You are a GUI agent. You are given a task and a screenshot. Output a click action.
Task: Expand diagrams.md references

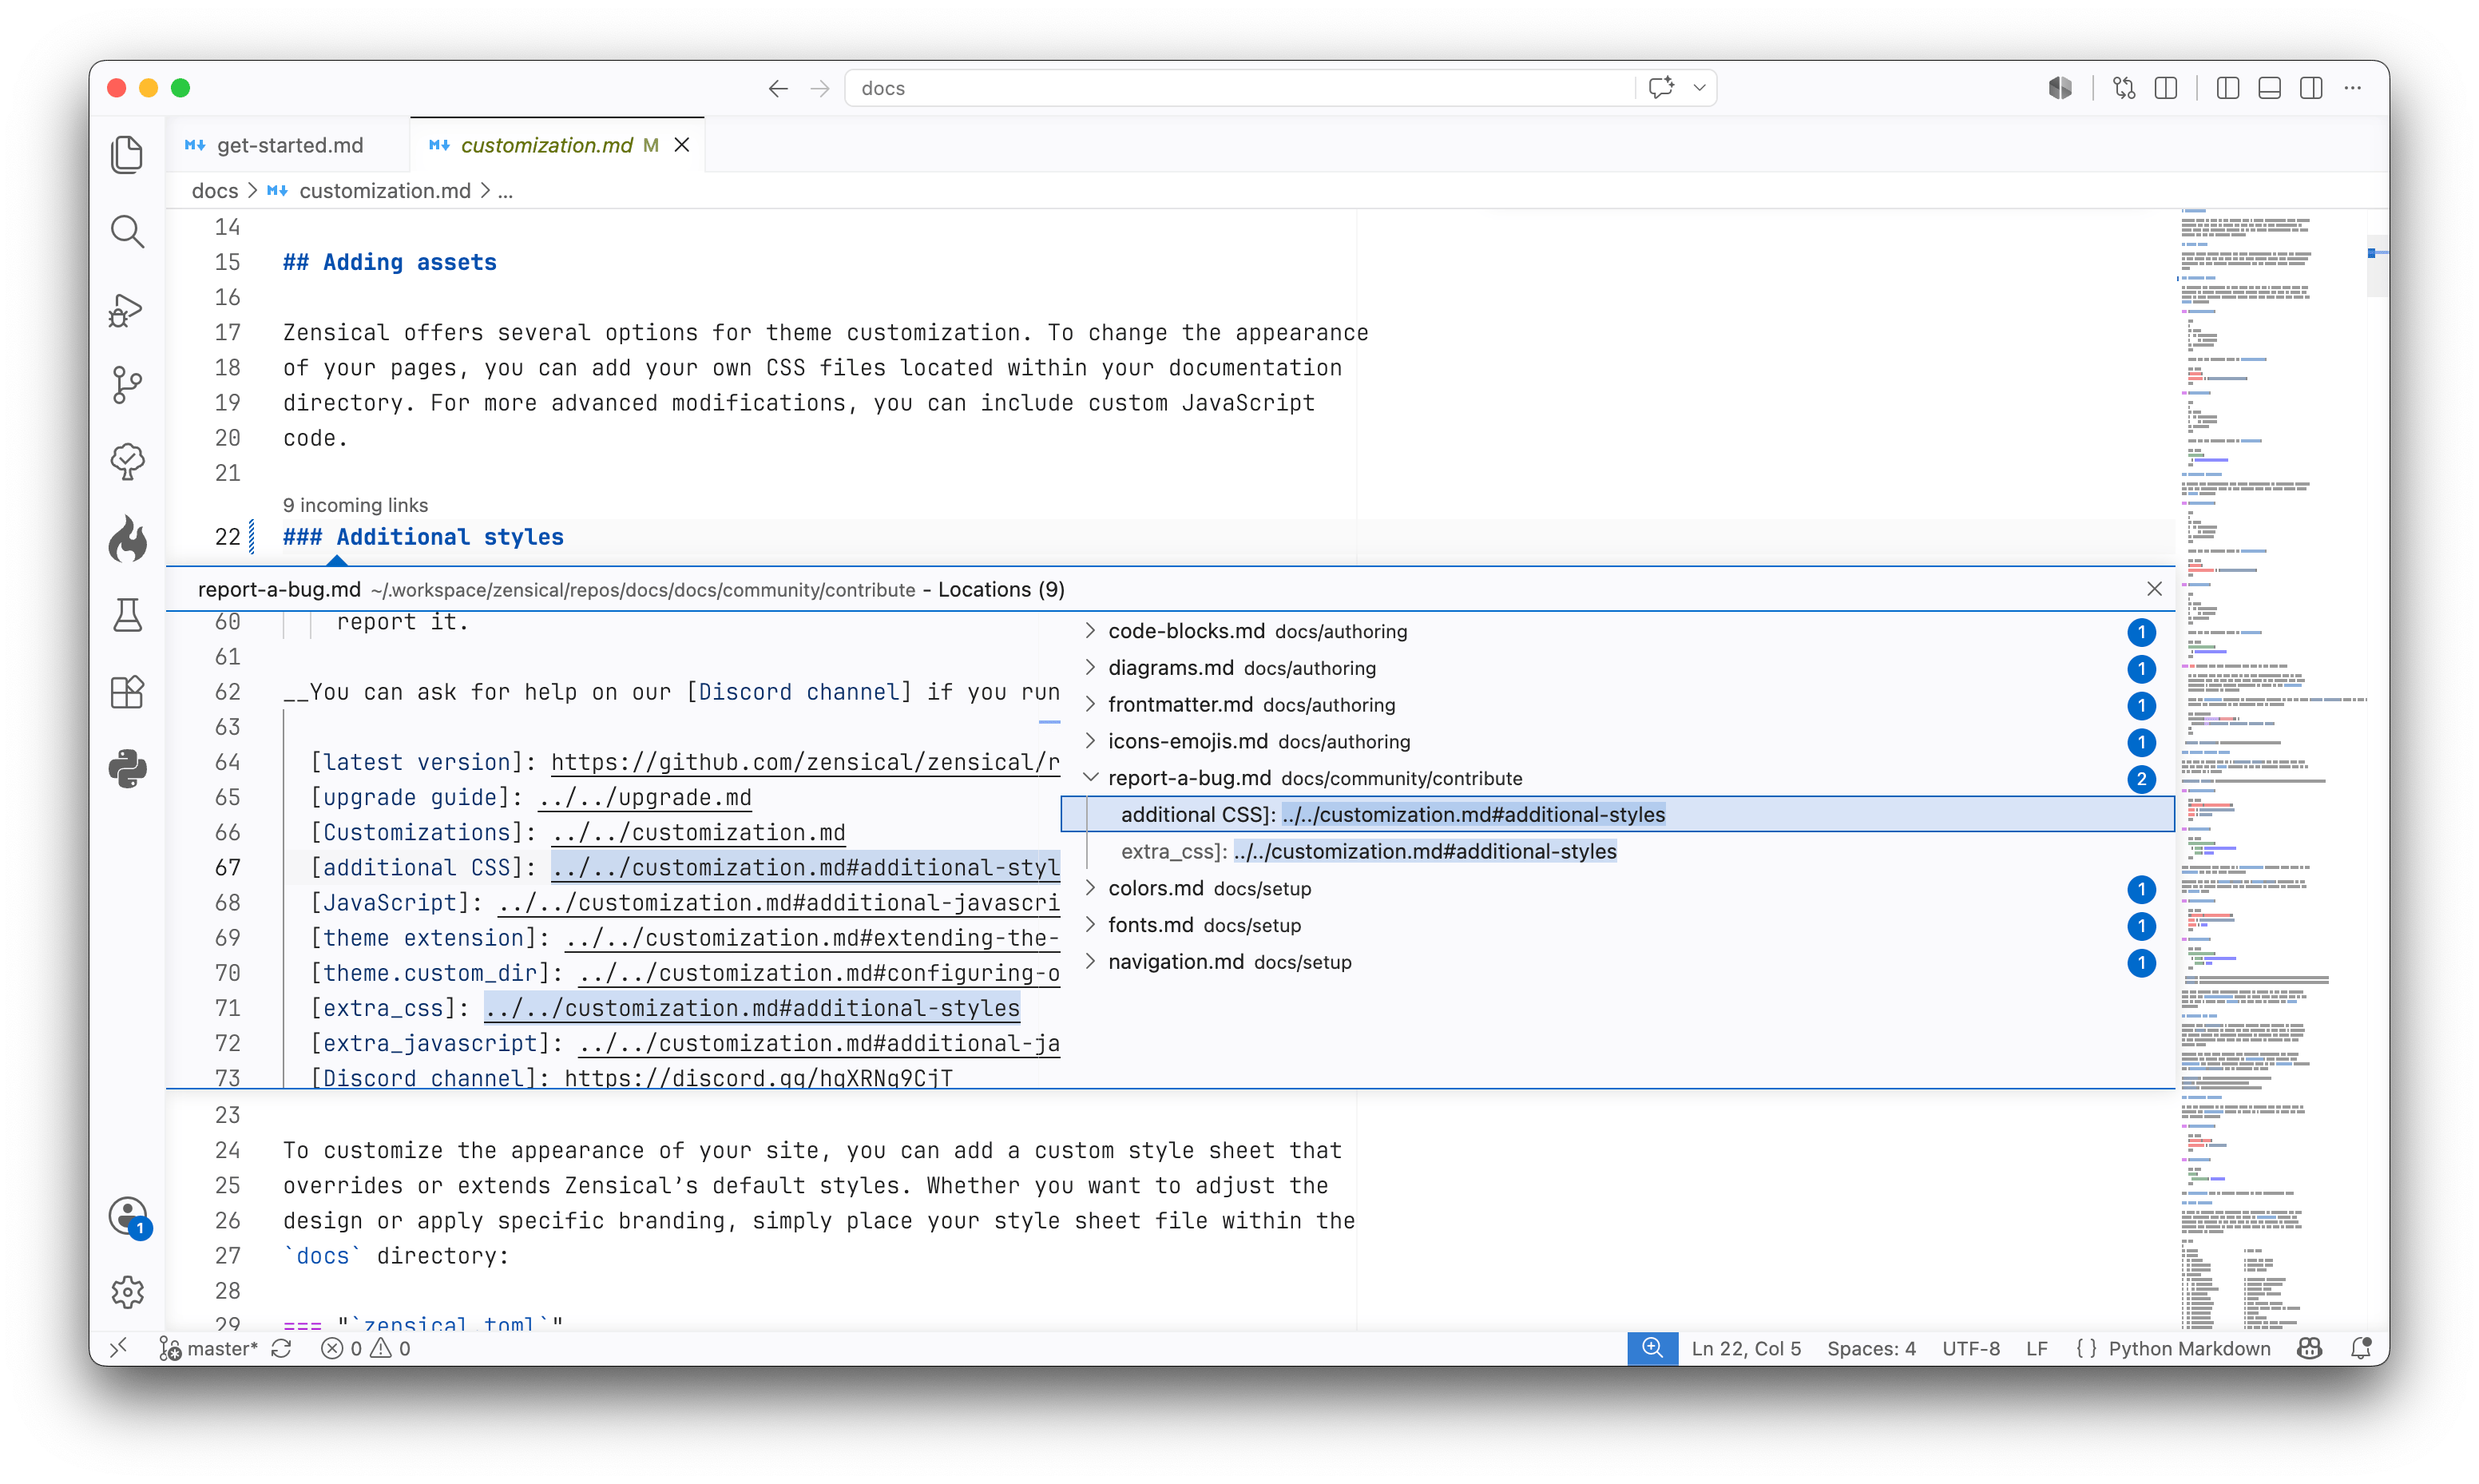click(1089, 667)
